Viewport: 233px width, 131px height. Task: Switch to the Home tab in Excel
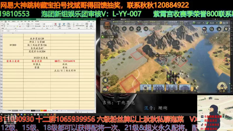(x=5, y=21)
